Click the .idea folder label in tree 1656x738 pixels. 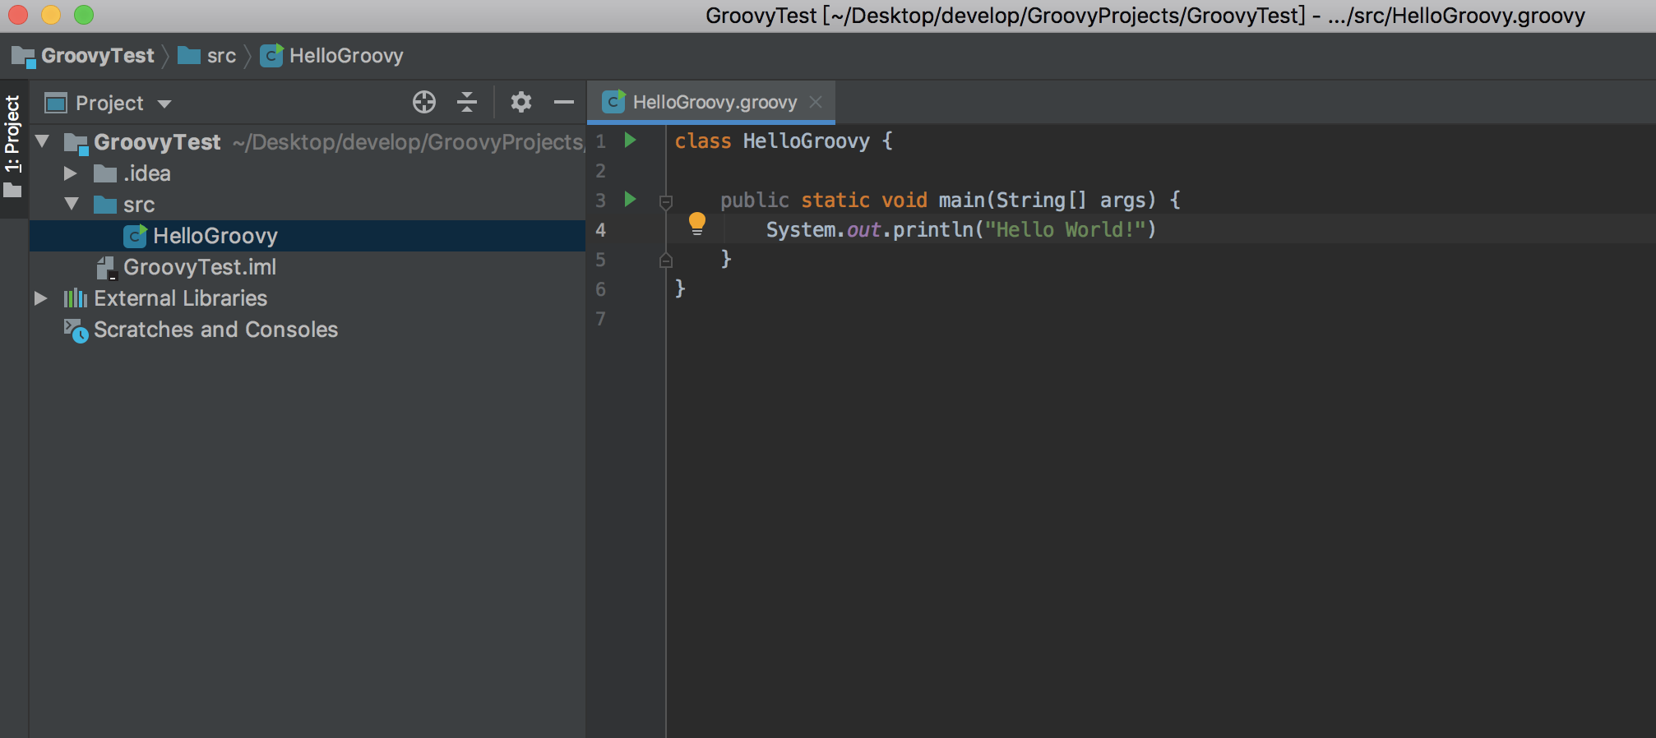pos(147,173)
